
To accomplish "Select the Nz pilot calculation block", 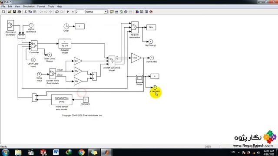I will tap(135, 27).
